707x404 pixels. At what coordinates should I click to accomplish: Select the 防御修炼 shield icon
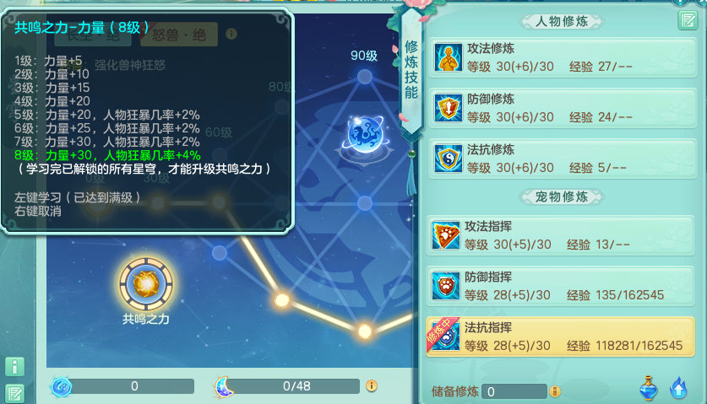point(449,108)
